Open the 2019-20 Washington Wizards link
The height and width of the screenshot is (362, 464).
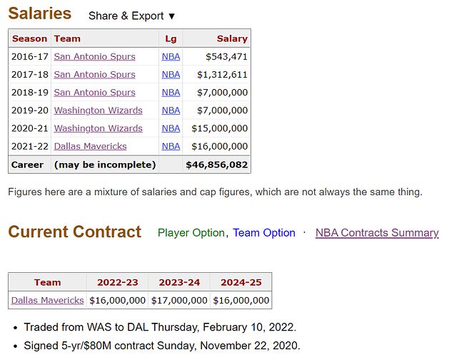click(x=99, y=110)
